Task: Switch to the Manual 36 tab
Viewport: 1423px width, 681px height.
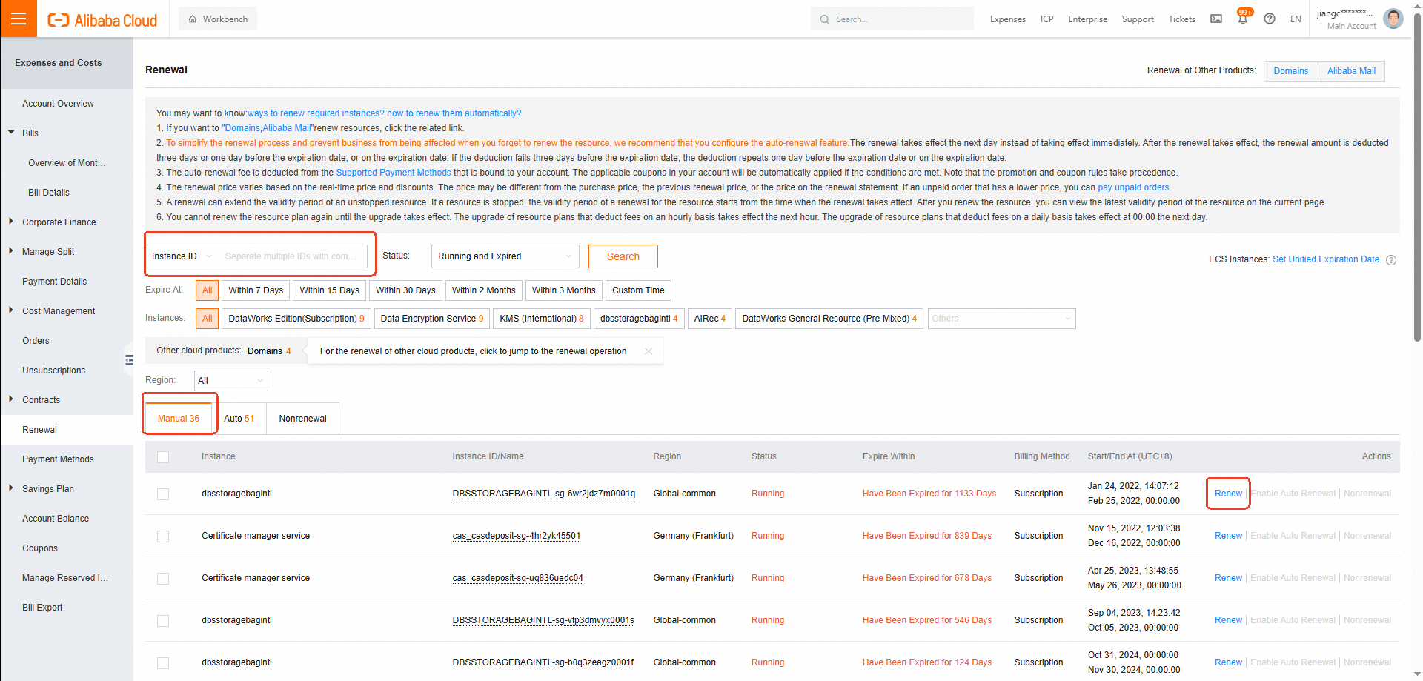Action: 179,419
